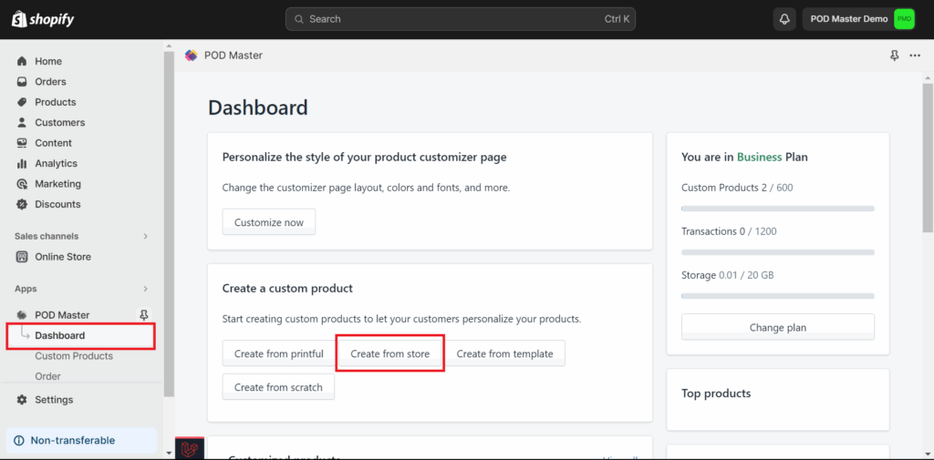Click the Non-transferable badge
The height and width of the screenshot is (460, 934).
point(81,440)
